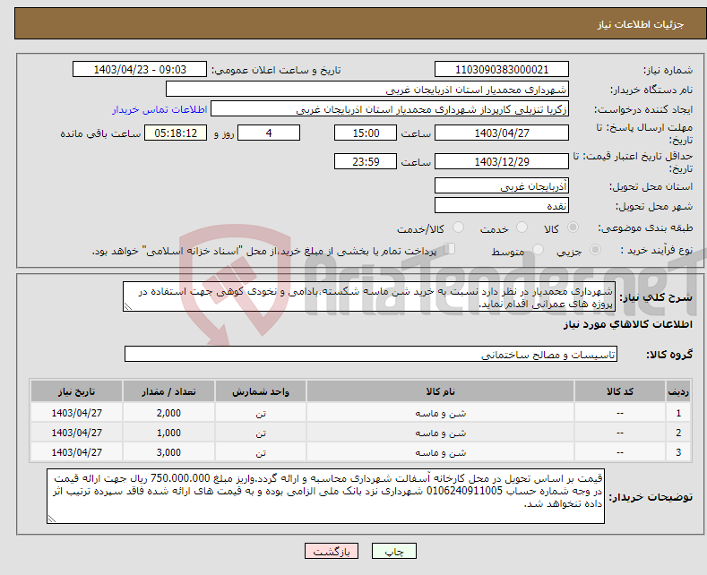Open اطلاعات تماس خریدار link
Screen dimensions: 707x575
click(x=160, y=109)
